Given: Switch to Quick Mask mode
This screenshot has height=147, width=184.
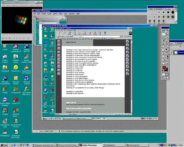Looking at the screenshot, I should [167, 74].
